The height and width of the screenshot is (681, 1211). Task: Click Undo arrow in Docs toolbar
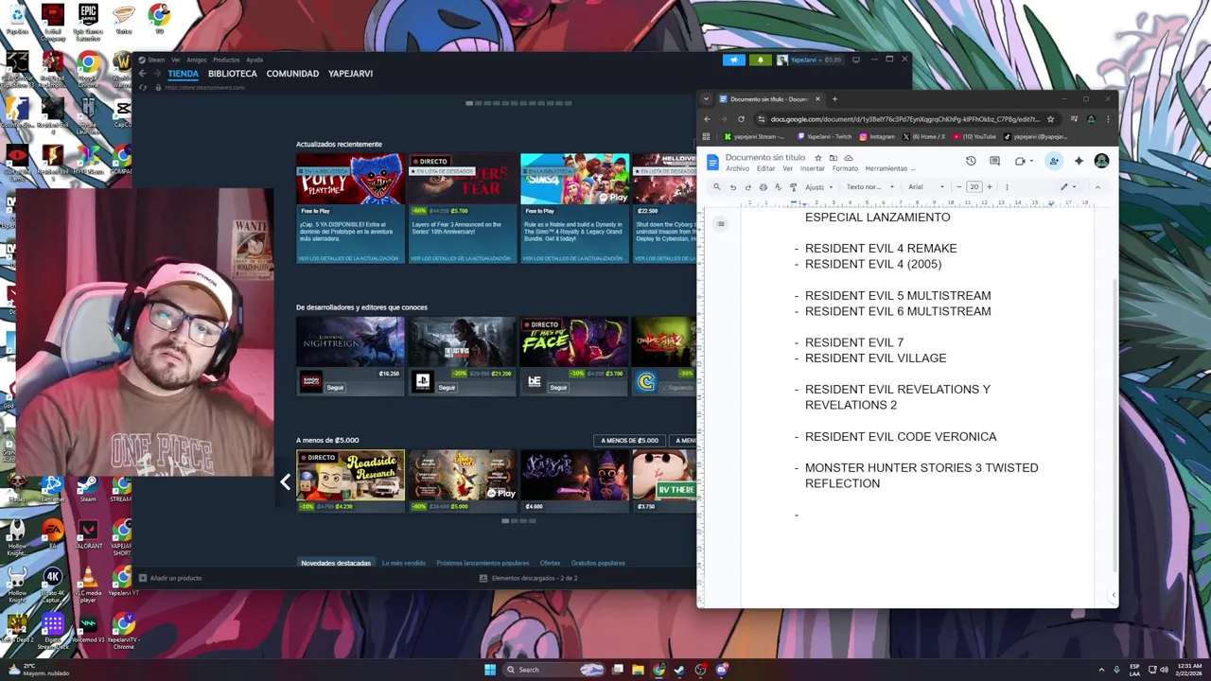coord(732,187)
